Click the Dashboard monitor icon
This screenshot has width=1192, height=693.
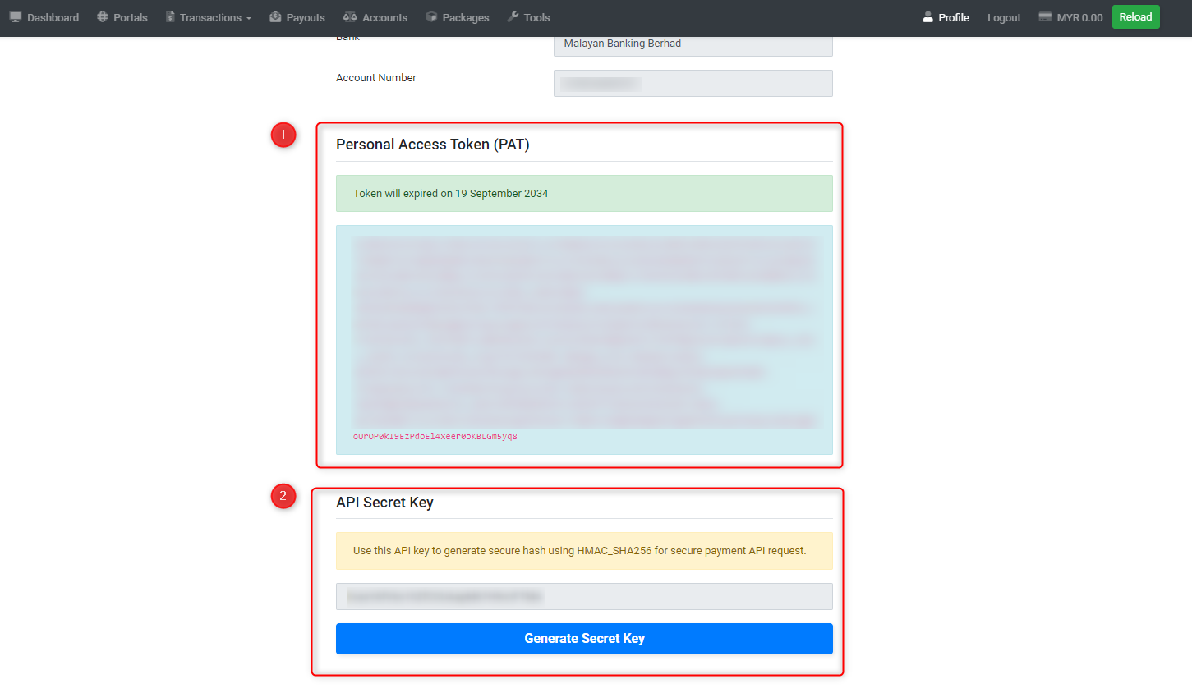(15, 17)
